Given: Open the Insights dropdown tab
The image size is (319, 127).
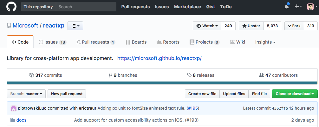Looking at the screenshot, I should click(265, 42).
